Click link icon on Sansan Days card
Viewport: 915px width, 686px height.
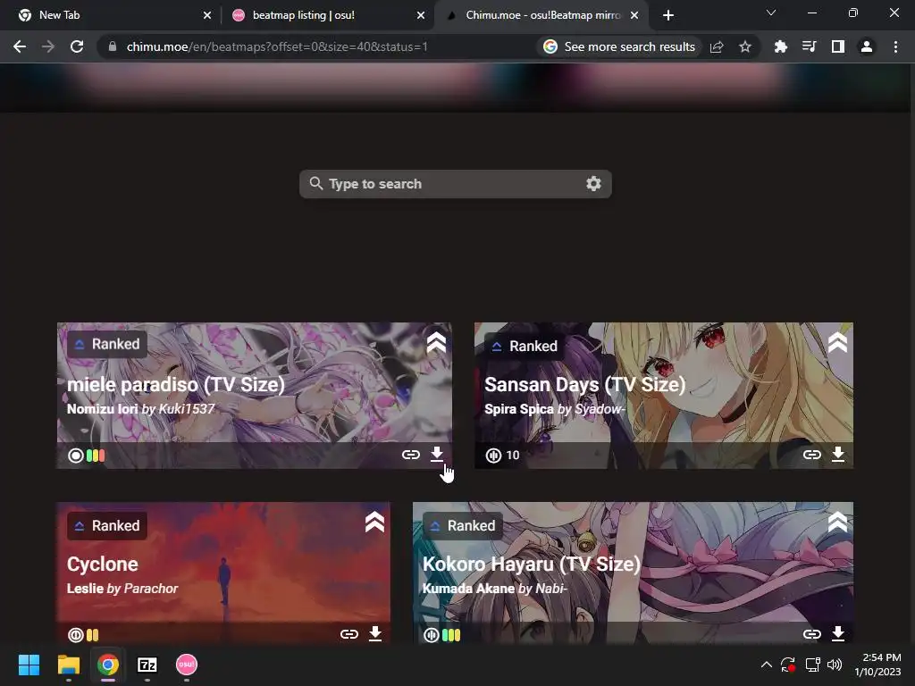pos(811,455)
